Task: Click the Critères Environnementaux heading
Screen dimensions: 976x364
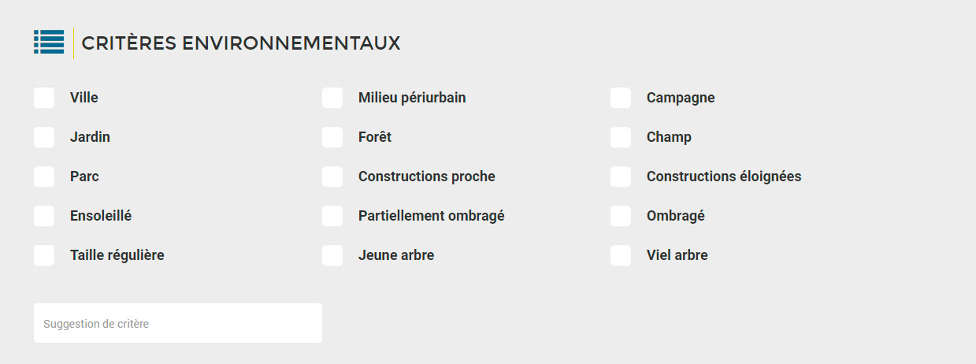Action: (x=241, y=43)
